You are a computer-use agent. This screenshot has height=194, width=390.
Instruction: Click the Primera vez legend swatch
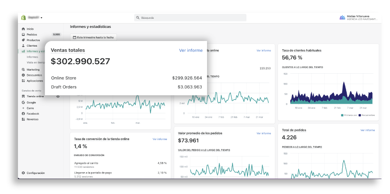point(342,115)
